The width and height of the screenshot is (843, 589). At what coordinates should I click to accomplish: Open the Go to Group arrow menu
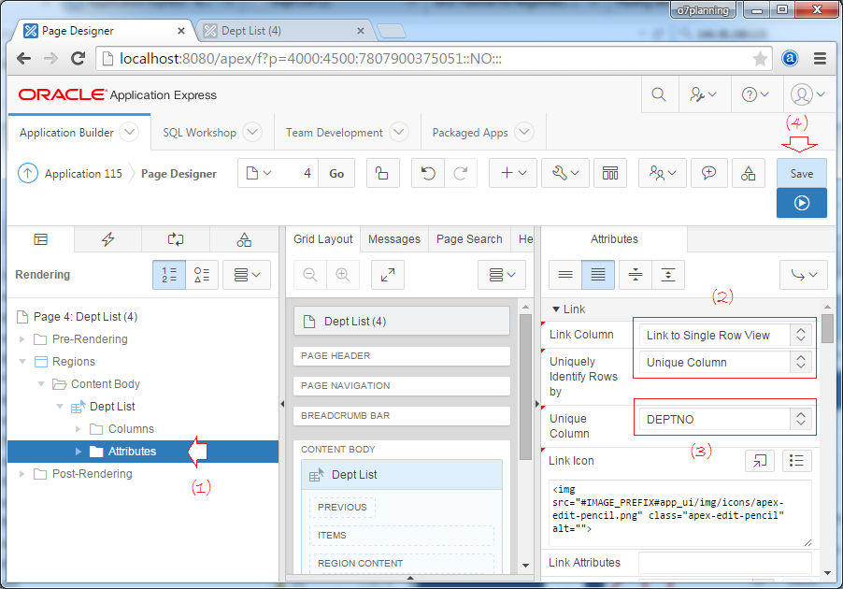coord(804,275)
